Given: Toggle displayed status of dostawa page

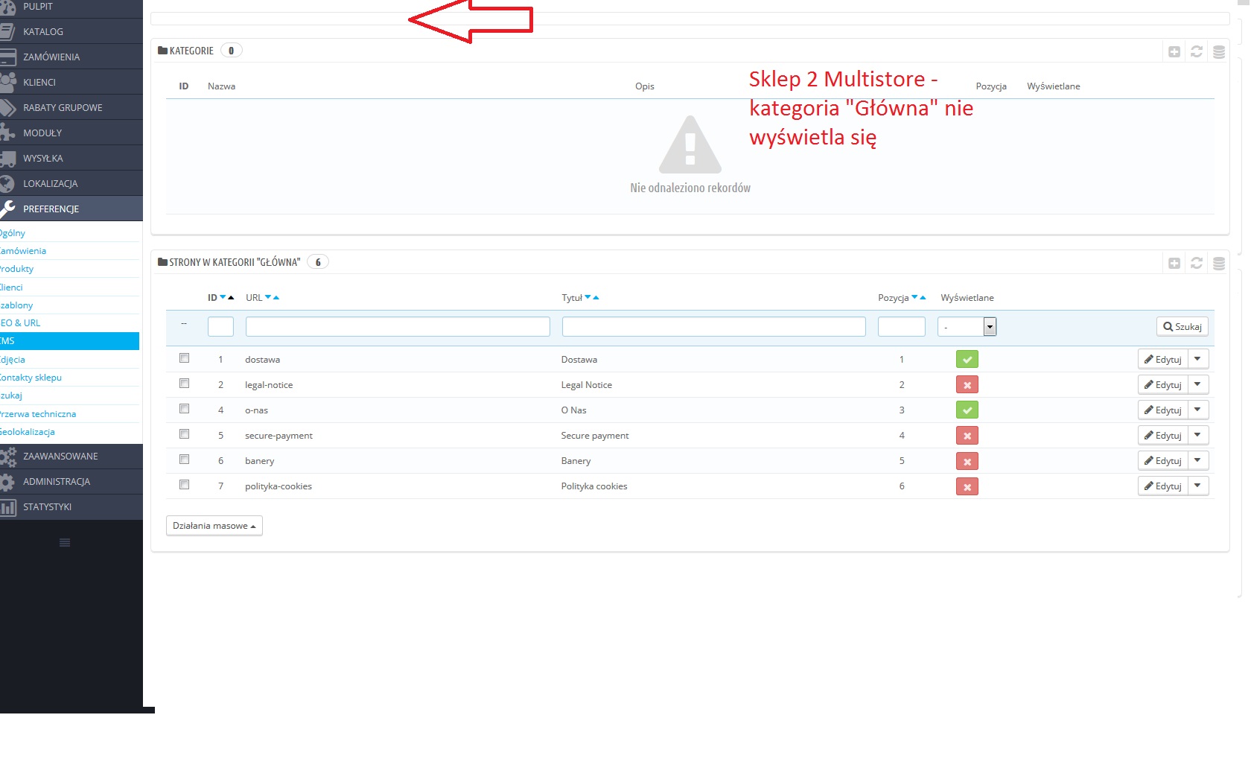Looking at the screenshot, I should [x=967, y=360].
